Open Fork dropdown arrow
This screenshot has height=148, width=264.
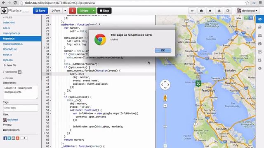(x=65, y=11)
